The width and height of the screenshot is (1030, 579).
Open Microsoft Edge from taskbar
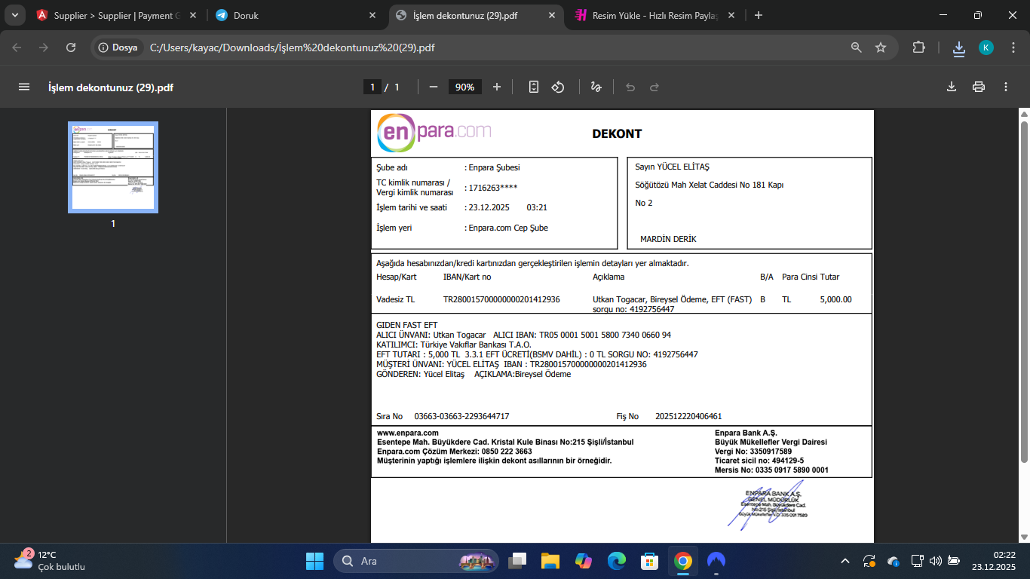[x=617, y=561]
